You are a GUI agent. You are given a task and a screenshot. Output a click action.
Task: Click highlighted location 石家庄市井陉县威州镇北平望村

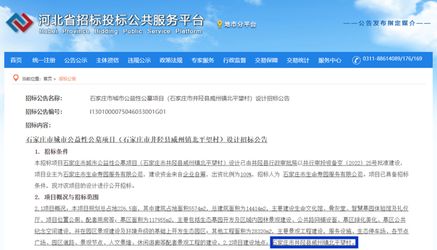(x=314, y=243)
